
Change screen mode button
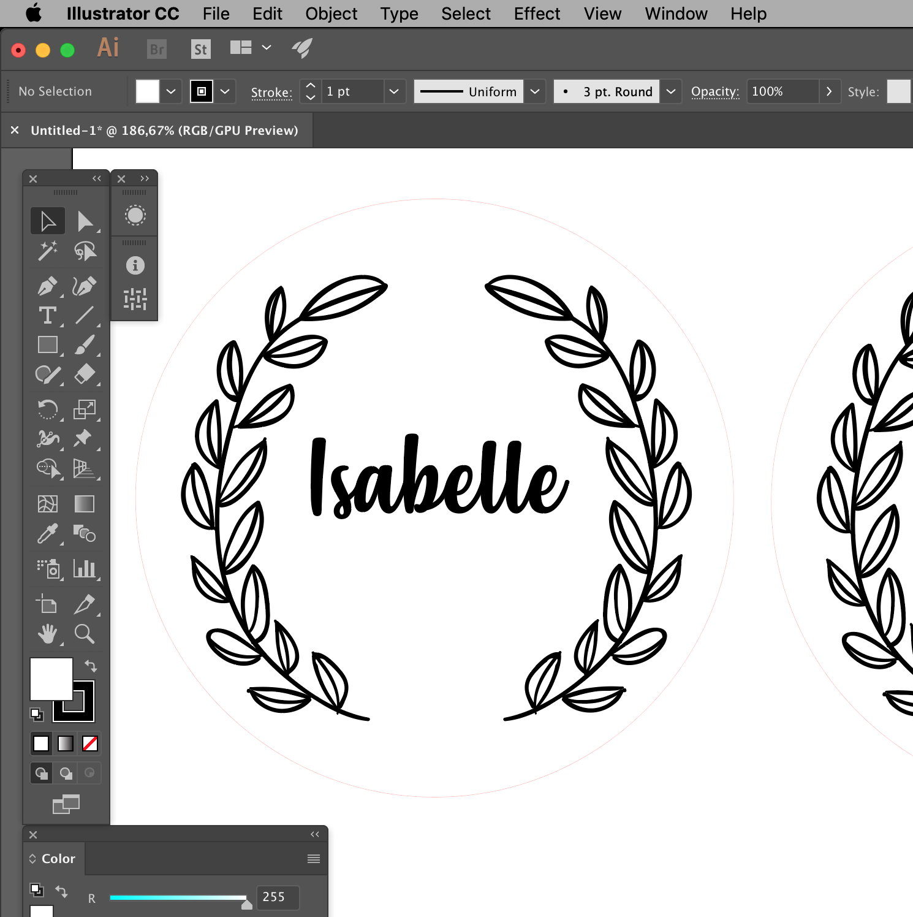point(66,804)
